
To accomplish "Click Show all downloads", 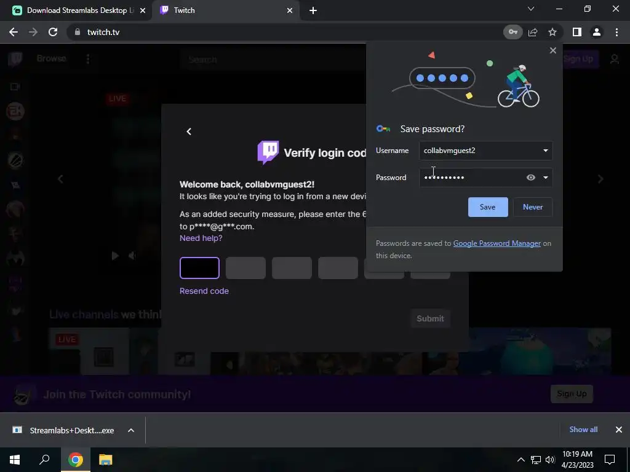I will click(583, 430).
